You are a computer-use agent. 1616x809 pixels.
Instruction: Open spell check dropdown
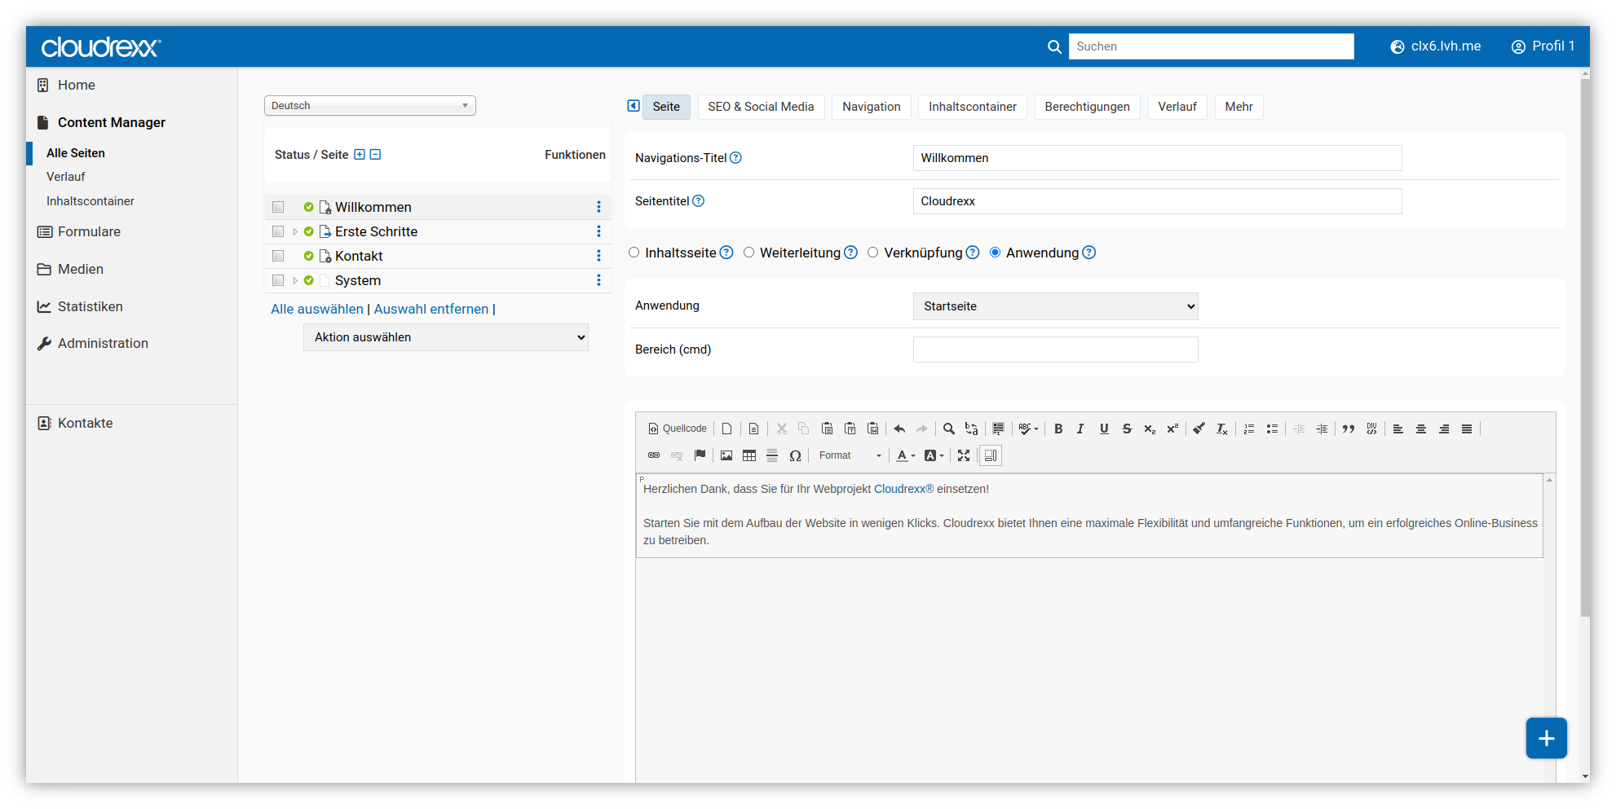1029,429
